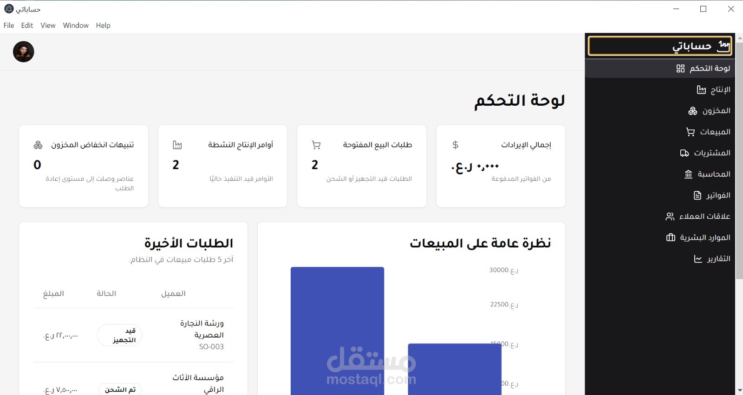Image resolution: width=743 pixels, height=395 pixels.
Task: Navigate to المشتريات page
Action: 660,153
